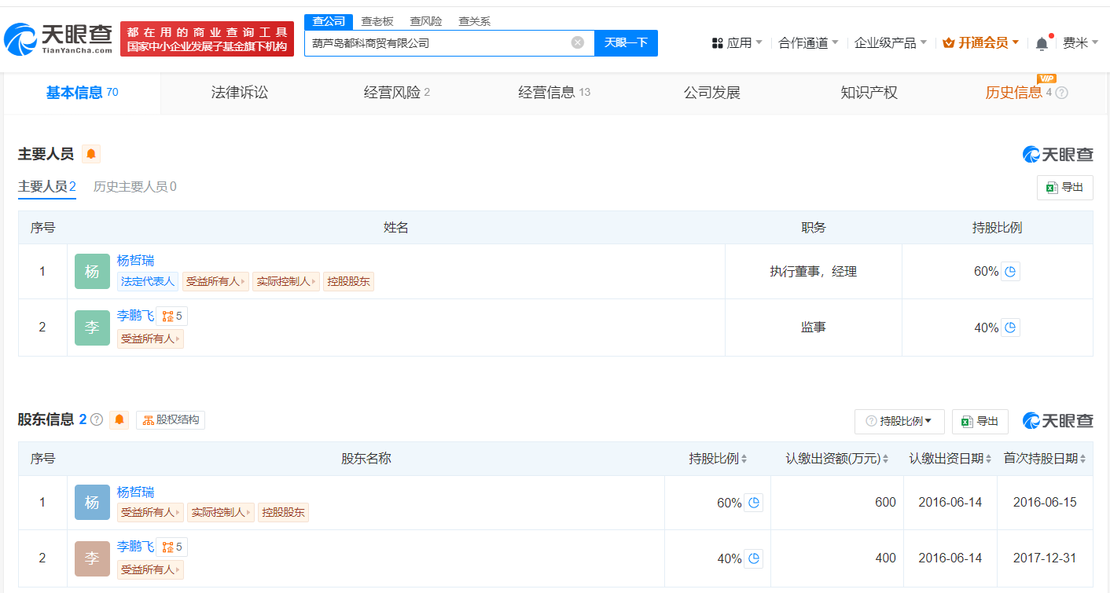The width and height of the screenshot is (1110, 593).
Task: Click the relation count icon beside 李鹏飞 in 主要人员
Action: (x=171, y=316)
